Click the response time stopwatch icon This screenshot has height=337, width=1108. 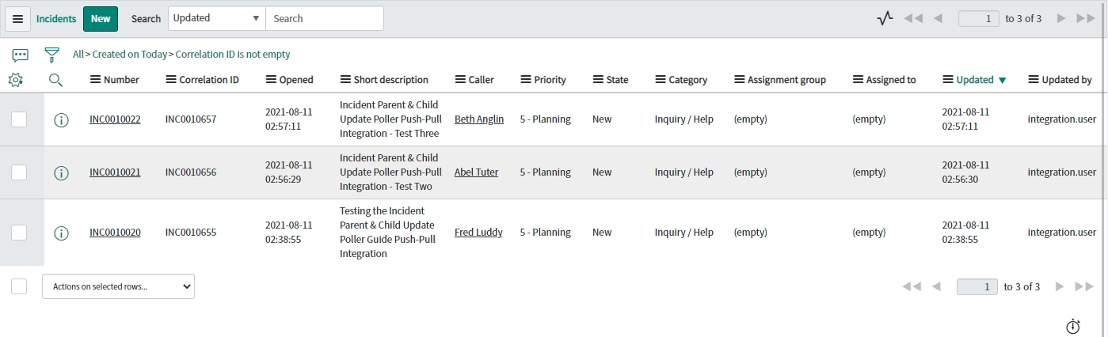coord(1072,327)
